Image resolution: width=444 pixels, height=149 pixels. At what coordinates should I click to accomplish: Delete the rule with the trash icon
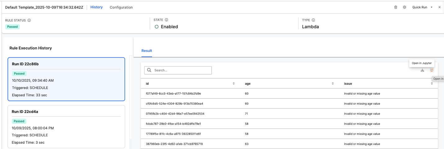click(396, 7)
